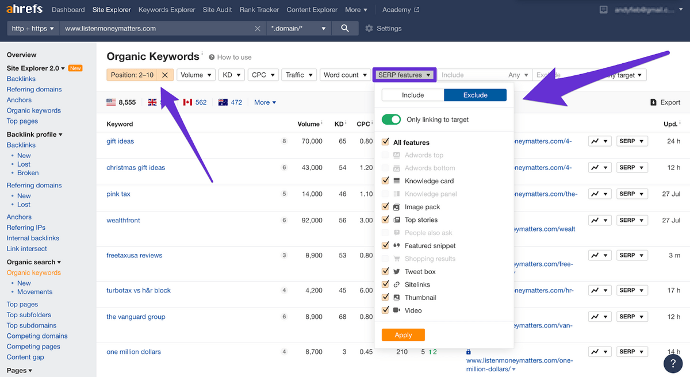
Task: Sort the table by Volume column
Action: point(308,124)
